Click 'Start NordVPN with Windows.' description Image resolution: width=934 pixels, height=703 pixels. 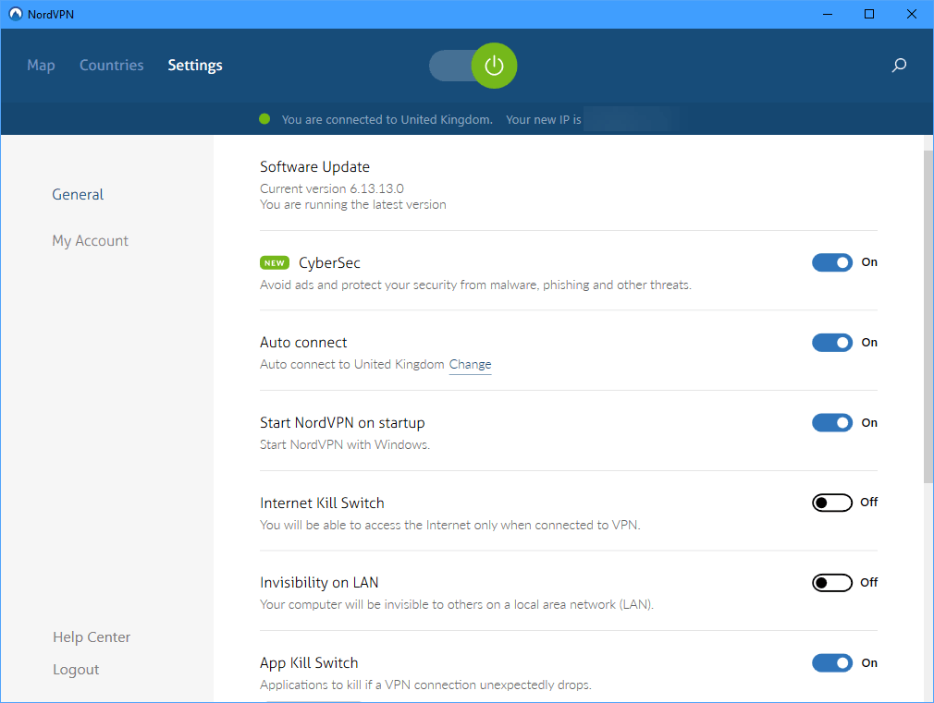point(344,444)
